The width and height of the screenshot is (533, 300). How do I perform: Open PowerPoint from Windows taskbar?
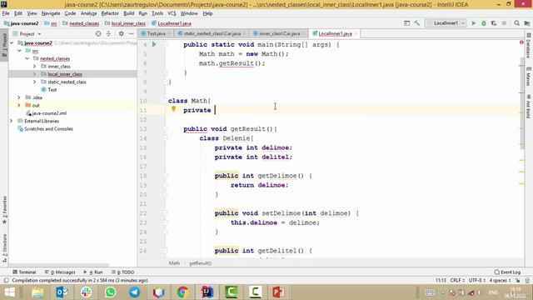pyautogui.click(x=278, y=292)
